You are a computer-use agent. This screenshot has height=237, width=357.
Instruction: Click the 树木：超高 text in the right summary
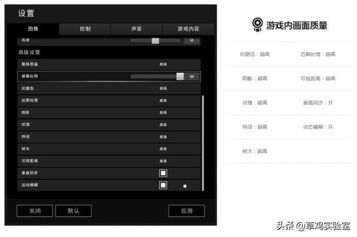(255, 151)
